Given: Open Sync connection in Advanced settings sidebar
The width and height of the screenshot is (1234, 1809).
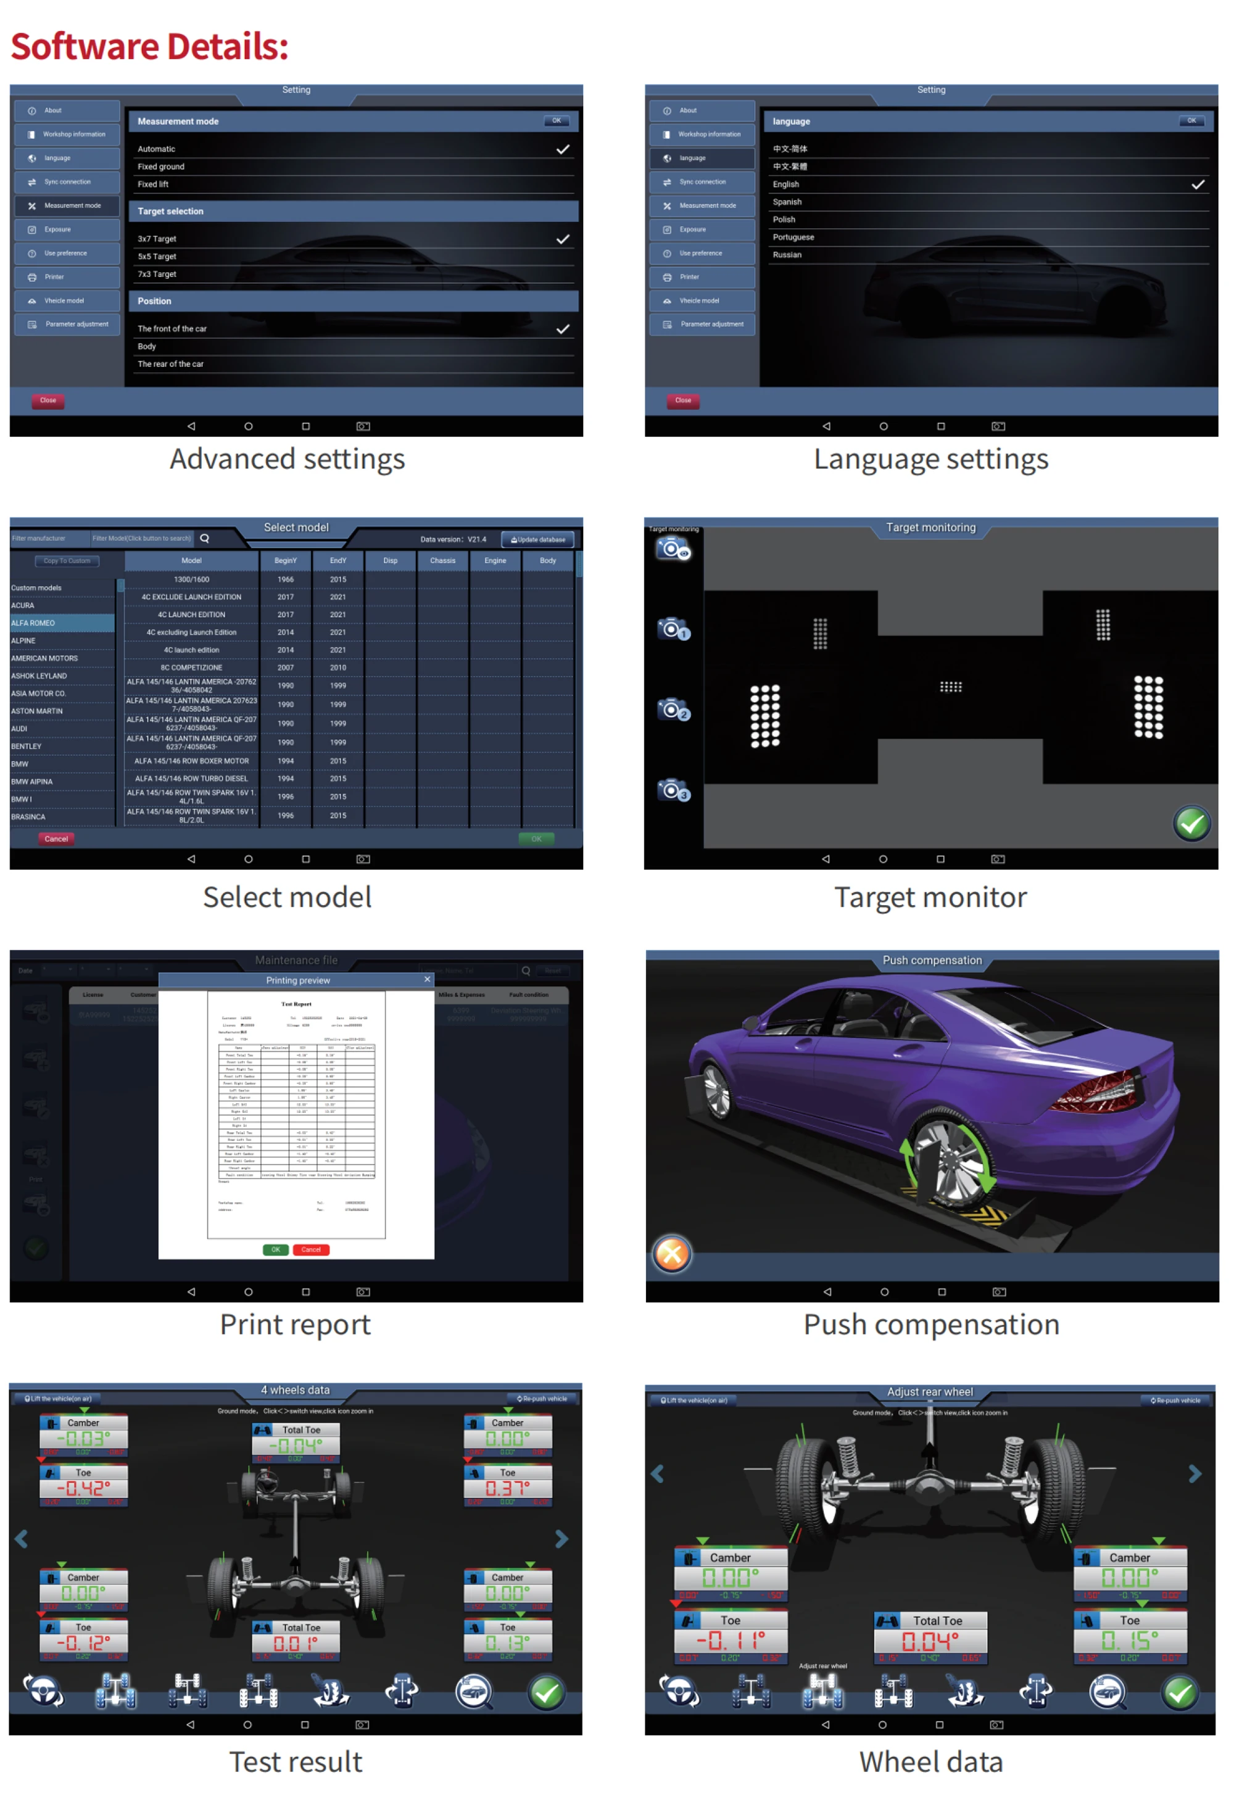Looking at the screenshot, I should coord(67,182).
